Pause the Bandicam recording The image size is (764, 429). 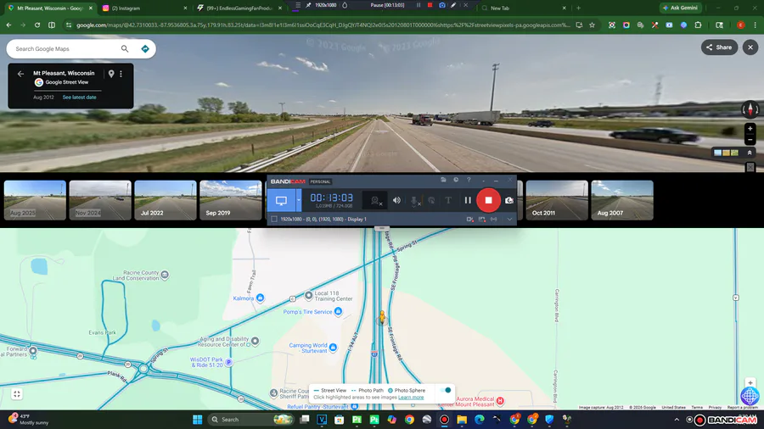[x=468, y=200]
